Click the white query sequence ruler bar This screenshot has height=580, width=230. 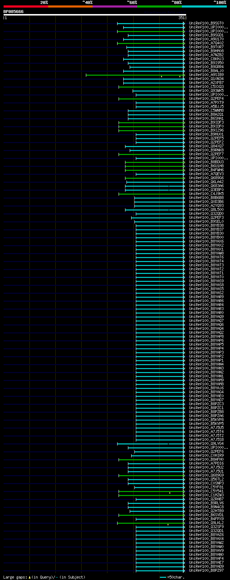(x=95, y=15)
